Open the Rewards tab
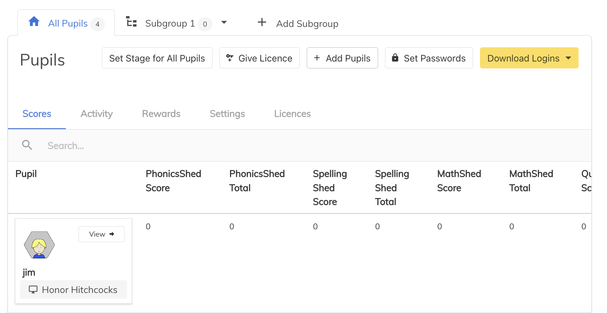Screen dimensions: 607x313 click(161, 114)
